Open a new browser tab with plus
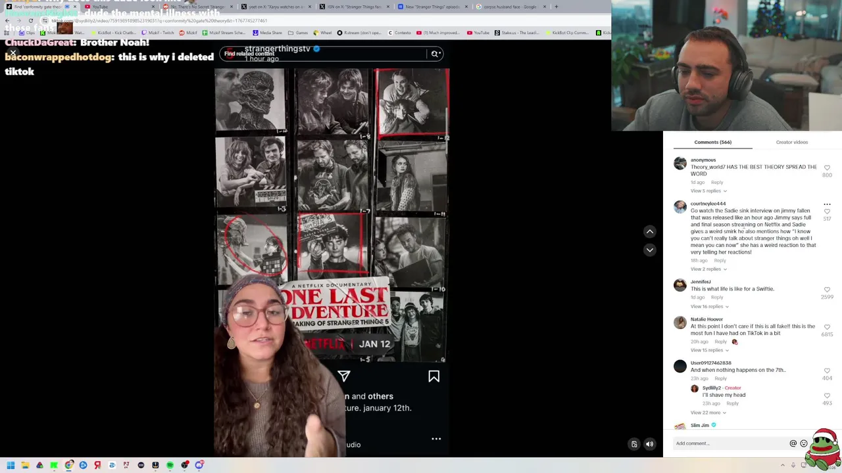Screen dimensions: 842x473 (x=556, y=7)
